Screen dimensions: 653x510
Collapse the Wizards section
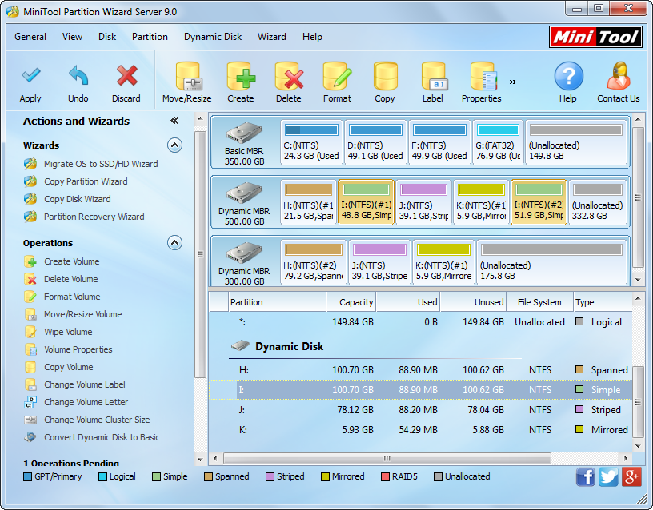pyautogui.click(x=175, y=145)
